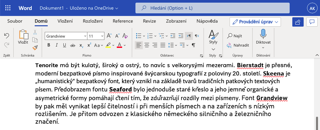320x130 pixels.
Task: Expand the font size 11 dropdown
Action: coord(96,36)
